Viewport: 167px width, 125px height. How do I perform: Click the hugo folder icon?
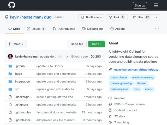[10, 74]
